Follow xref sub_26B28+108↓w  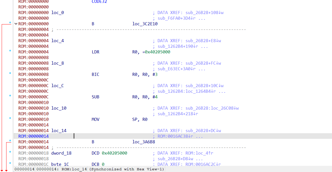click(205, 13)
